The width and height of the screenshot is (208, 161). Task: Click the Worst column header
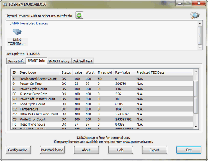coord(90,73)
